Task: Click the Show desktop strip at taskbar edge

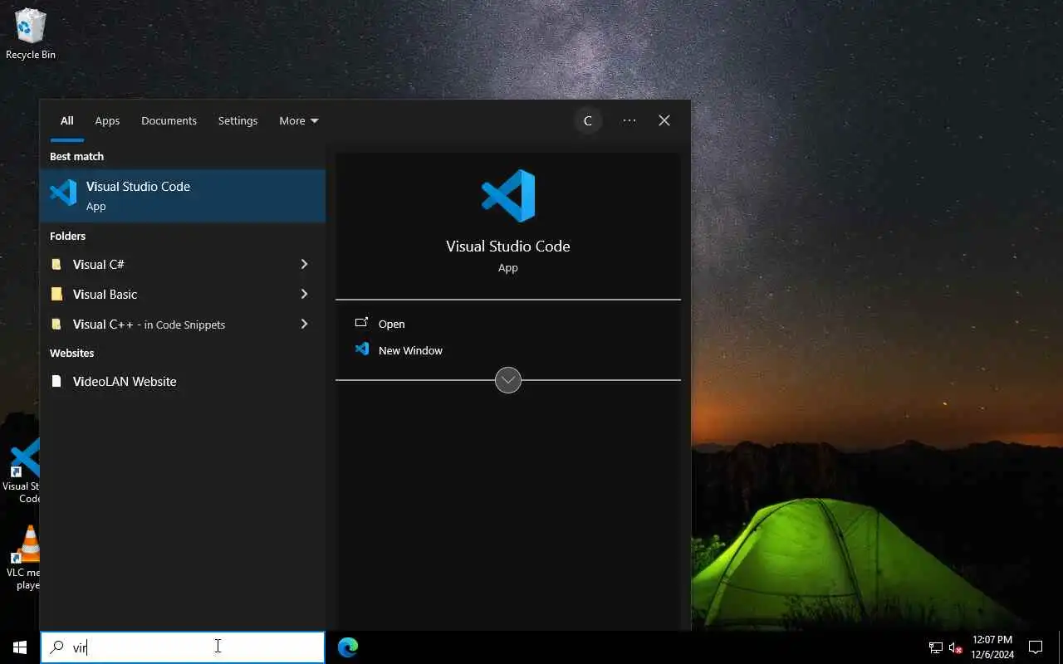Action: pyautogui.click(x=1061, y=647)
